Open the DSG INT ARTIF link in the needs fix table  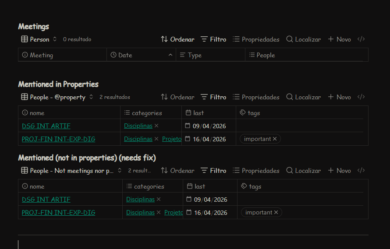46,200
